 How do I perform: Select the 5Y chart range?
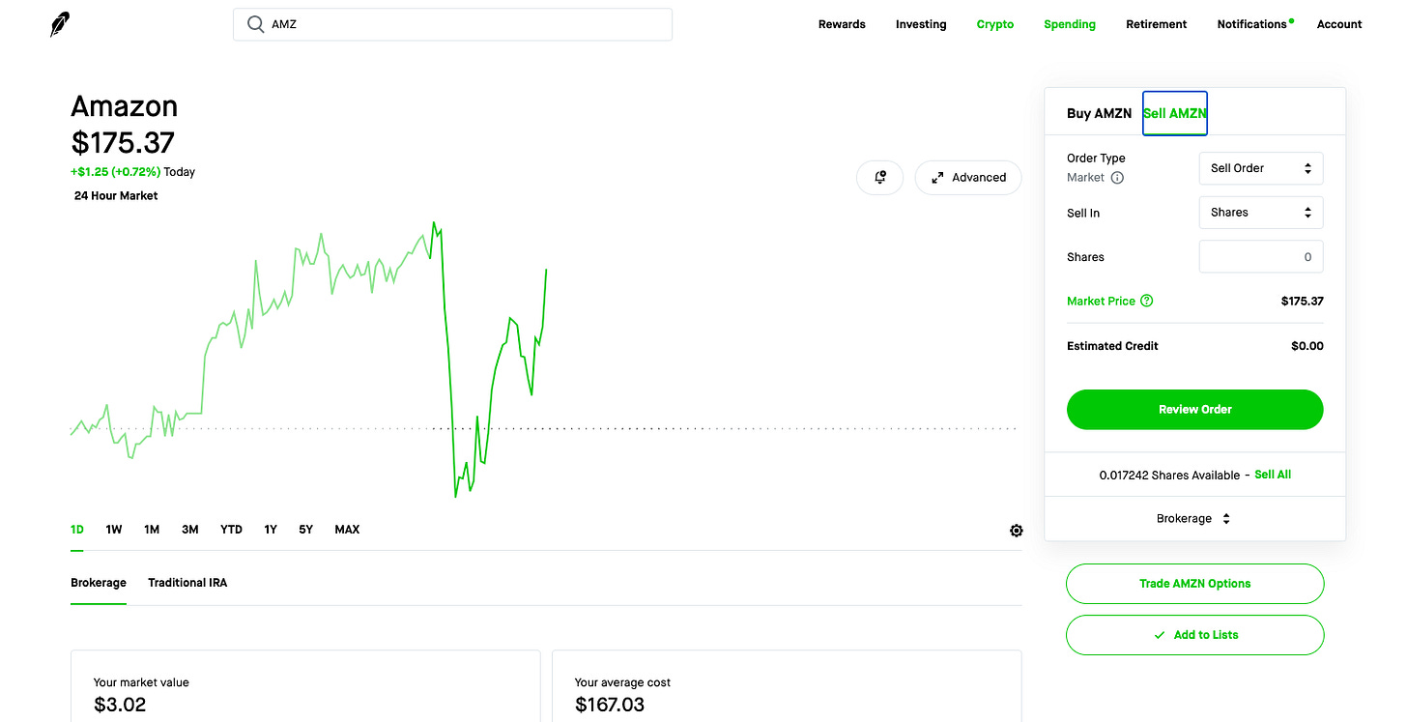(305, 530)
